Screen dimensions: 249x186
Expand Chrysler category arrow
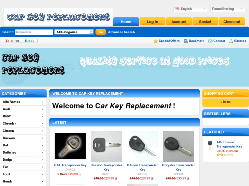point(42,124)
